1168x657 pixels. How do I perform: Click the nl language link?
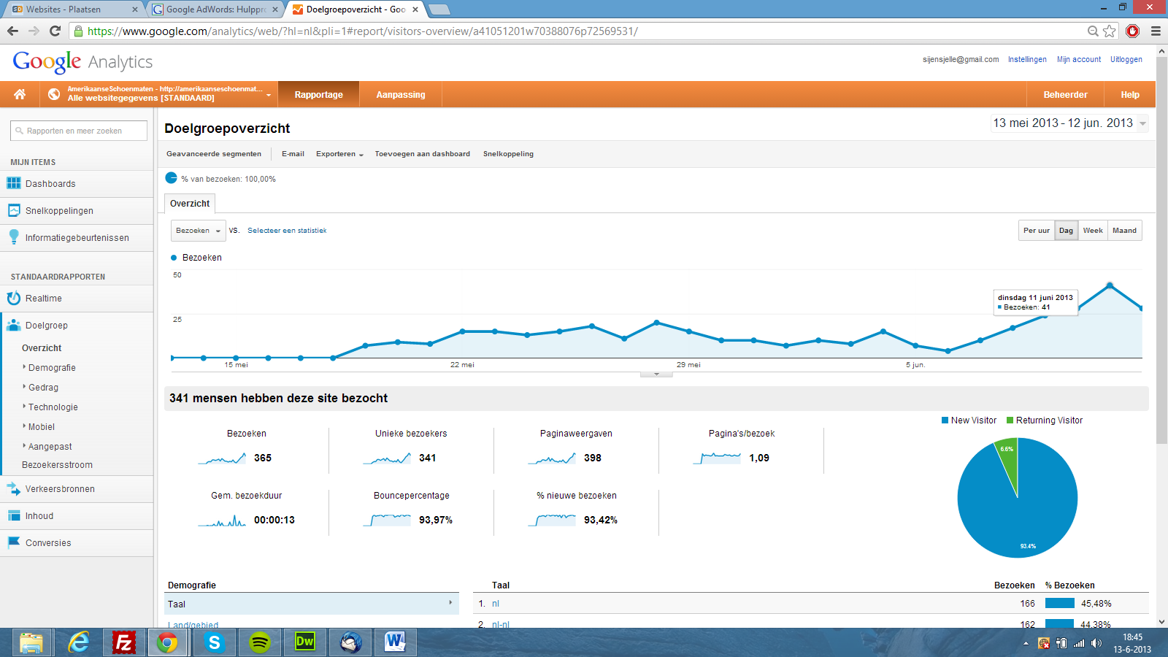(496, 604)
